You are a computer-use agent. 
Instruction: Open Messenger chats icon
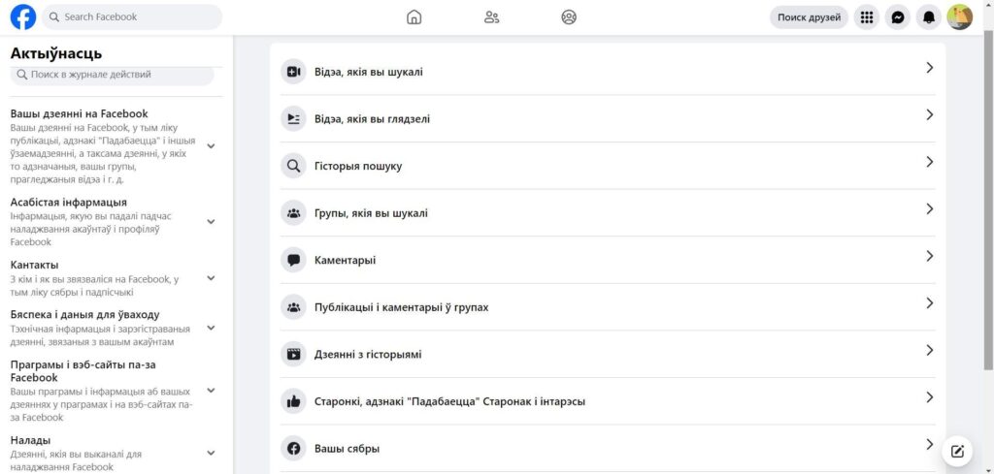898,17
